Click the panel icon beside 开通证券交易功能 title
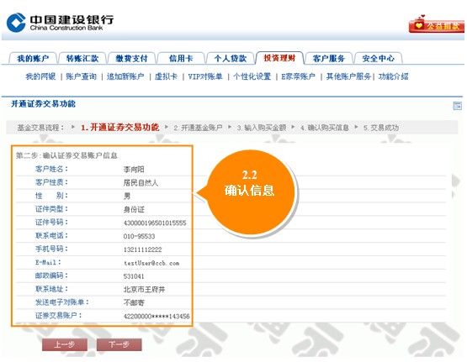This screenshot has width=467, height=362. [x=457, y=106]
